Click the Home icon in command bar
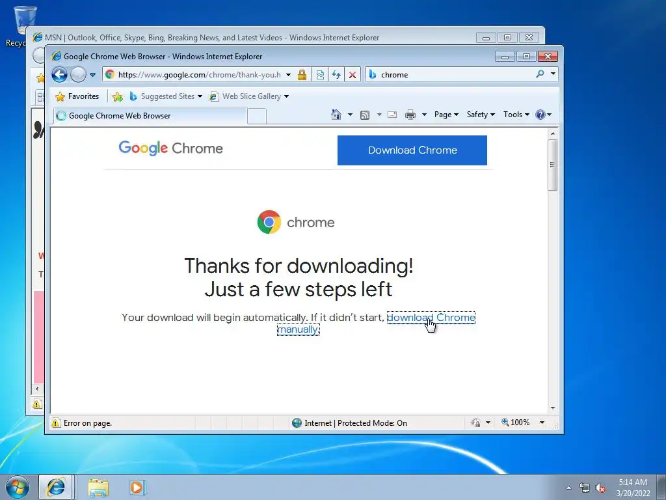This screenshot has width=666, height=500. point(336,115)
